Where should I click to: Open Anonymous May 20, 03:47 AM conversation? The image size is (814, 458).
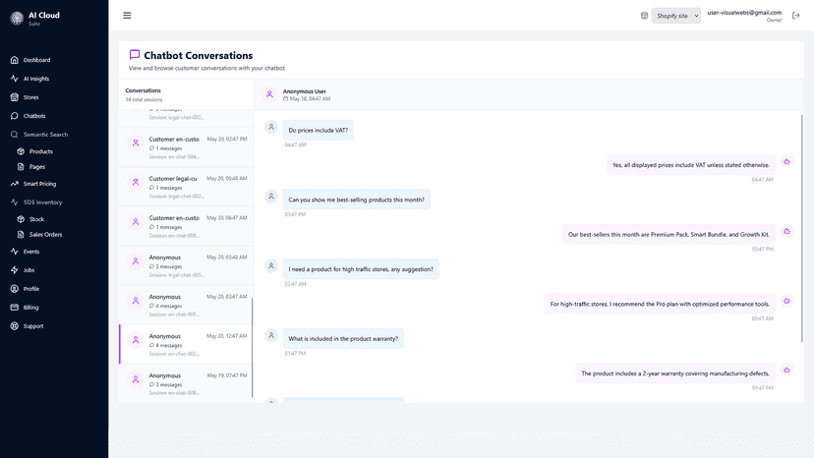pos(187,306)
